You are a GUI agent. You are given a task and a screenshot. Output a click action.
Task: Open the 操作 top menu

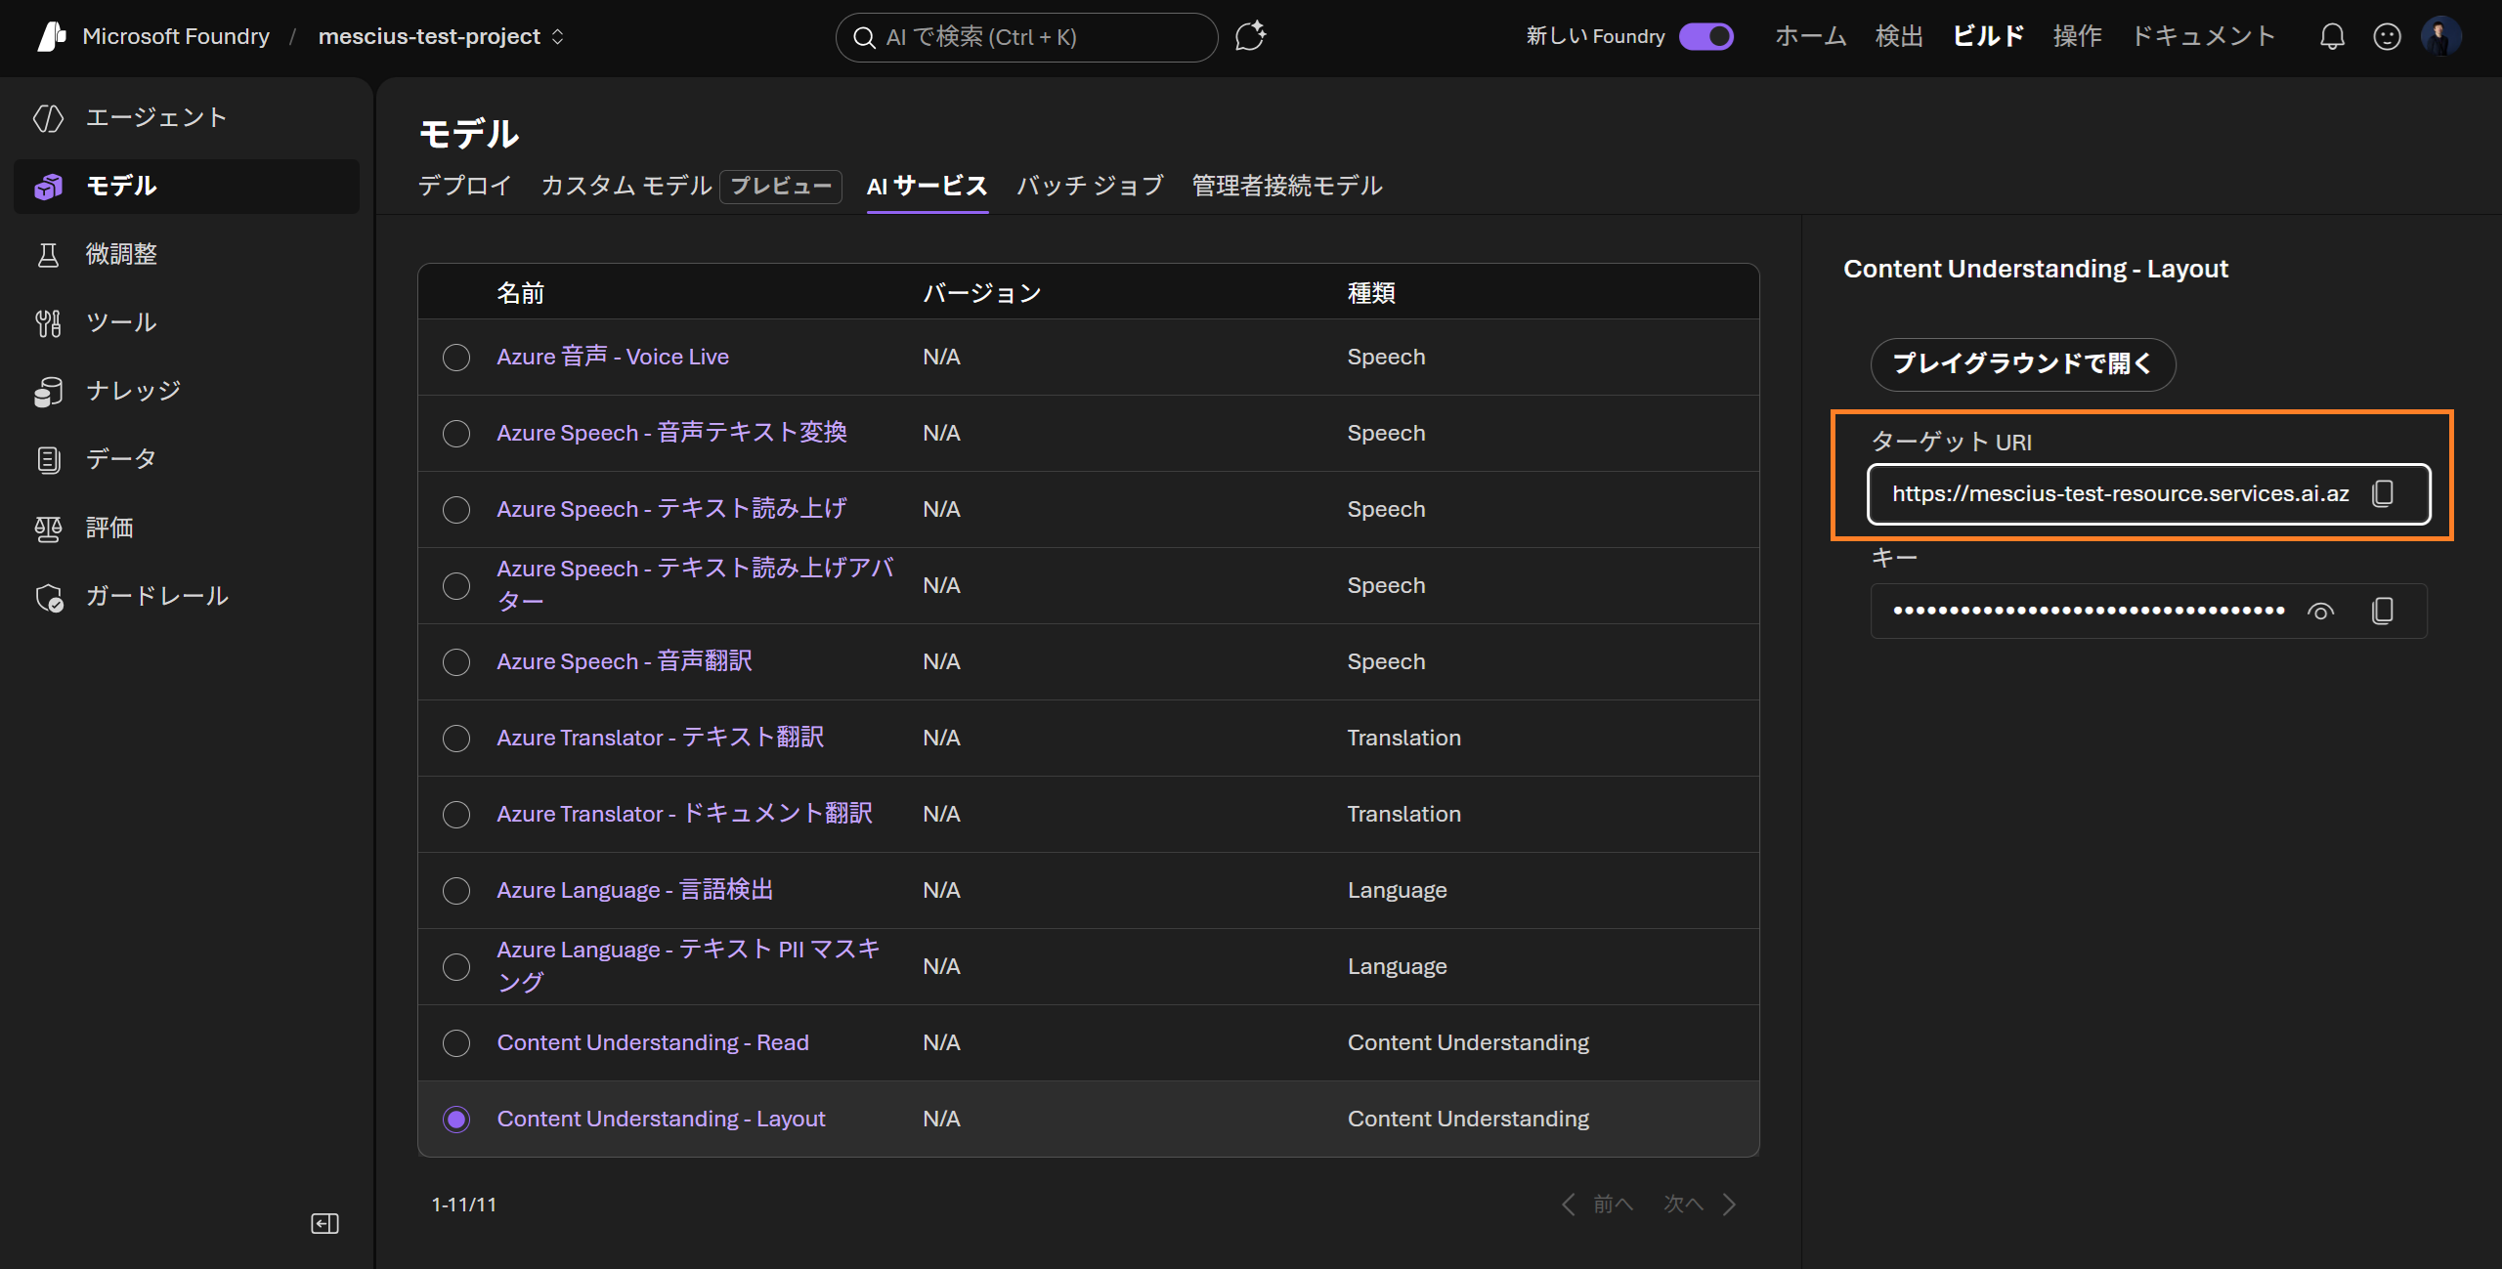(2077, 36)
